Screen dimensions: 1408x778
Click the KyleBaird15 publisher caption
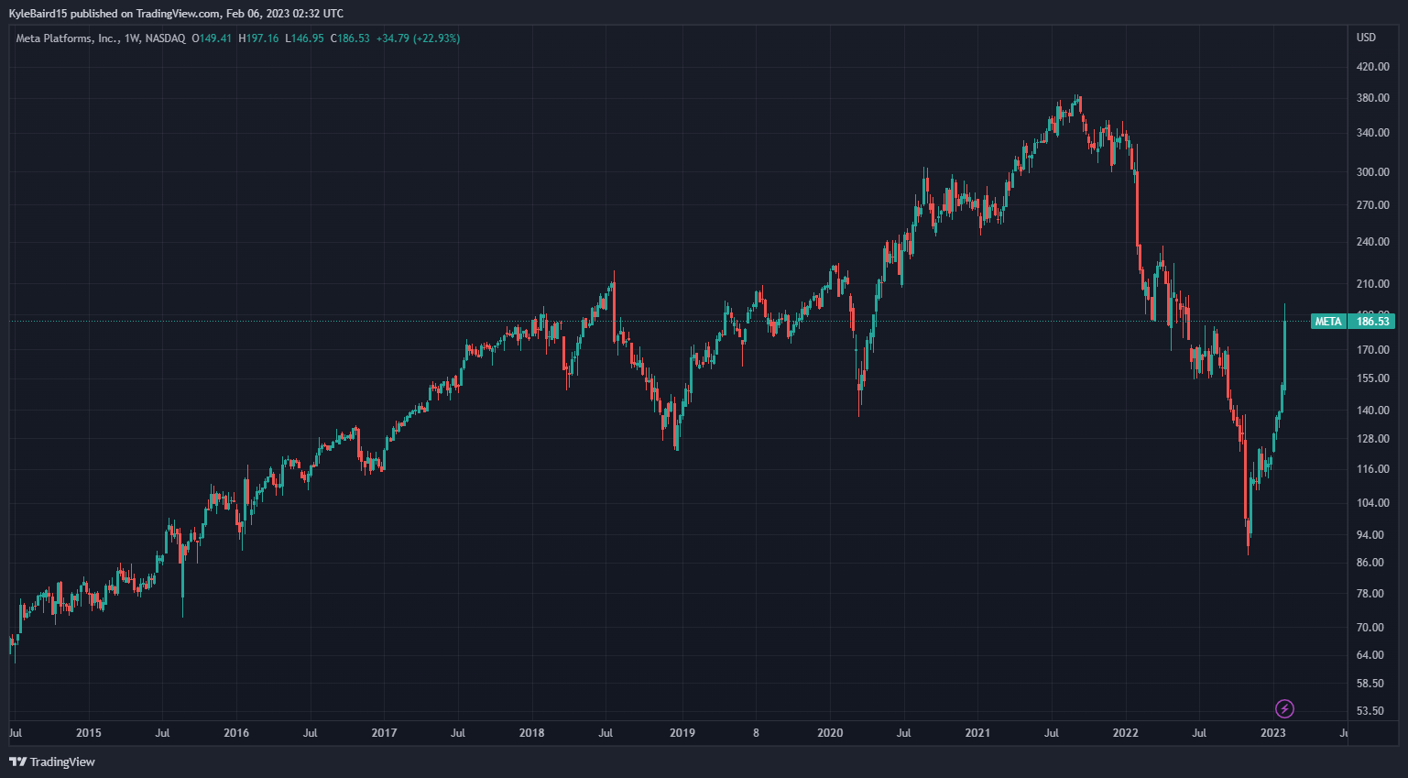pyautogui.click(x=176, y=14)
